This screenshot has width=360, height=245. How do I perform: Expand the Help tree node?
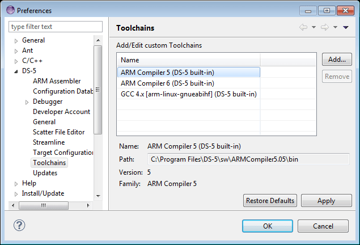(16, 184)
